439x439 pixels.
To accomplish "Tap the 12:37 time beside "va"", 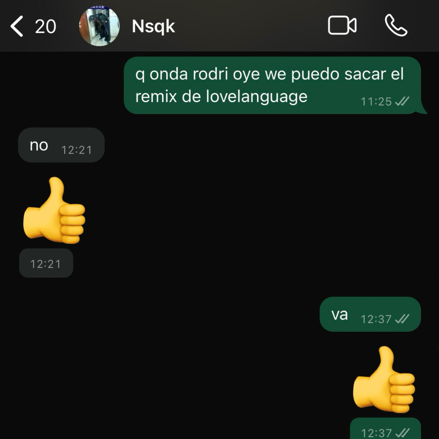I will tap(376, 319).
